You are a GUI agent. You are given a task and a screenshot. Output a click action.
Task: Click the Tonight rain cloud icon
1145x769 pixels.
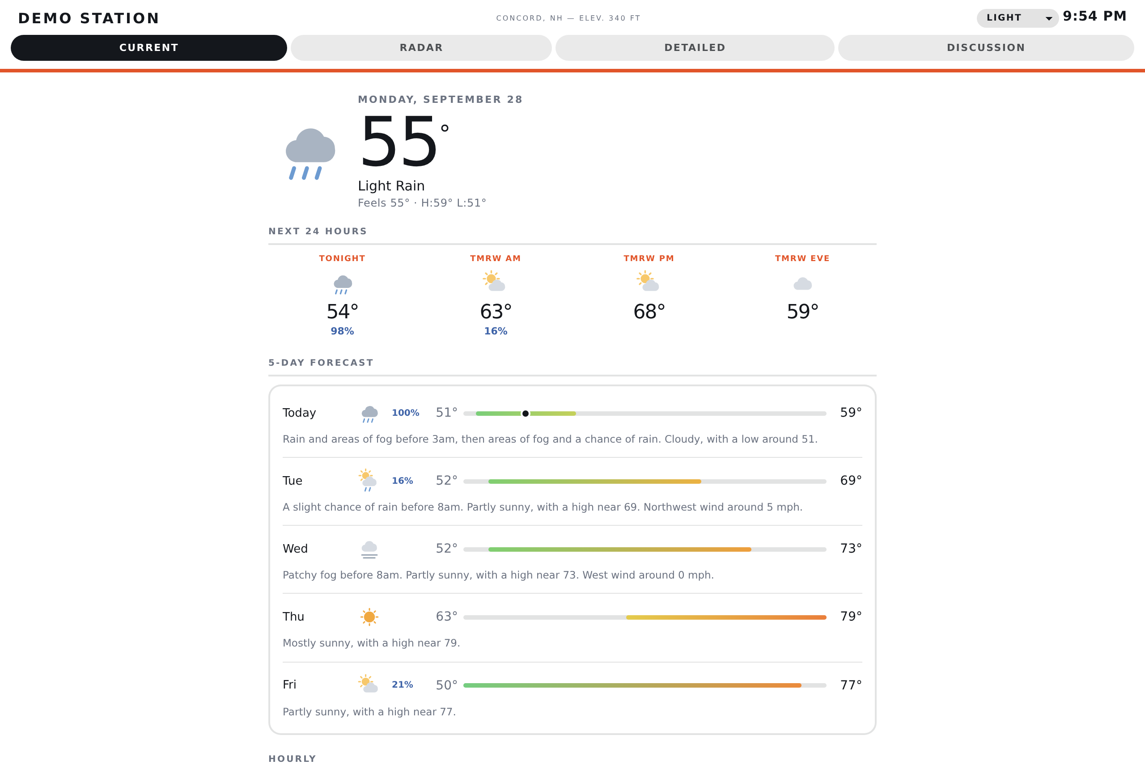click(343, 284)
